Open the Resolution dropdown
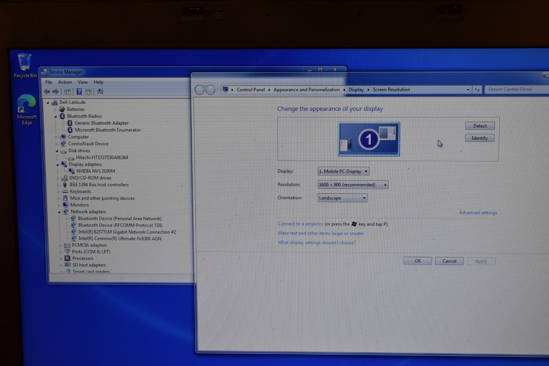Screen dimensions: 549x366 [353, 185]
